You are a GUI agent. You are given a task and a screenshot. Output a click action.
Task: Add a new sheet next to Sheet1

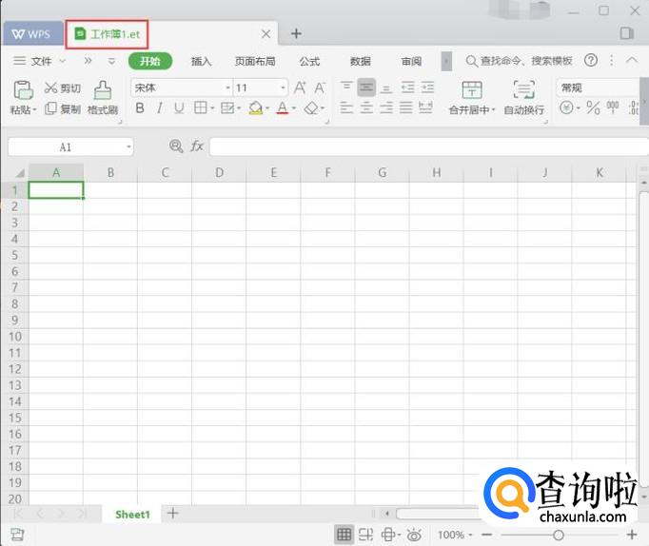click(x=172, y=514)
